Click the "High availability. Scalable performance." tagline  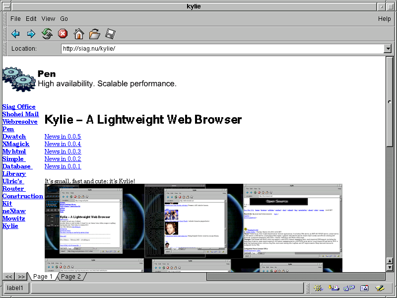click(x=107, y=83)
